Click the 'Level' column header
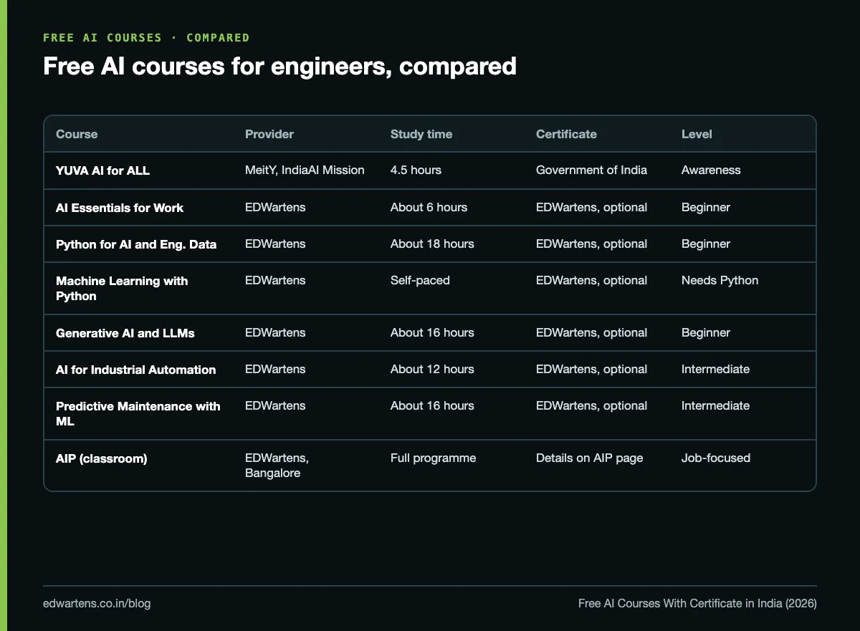Viewport: 860px width, 631px height. pyautogui.click(x=697, y=134)
